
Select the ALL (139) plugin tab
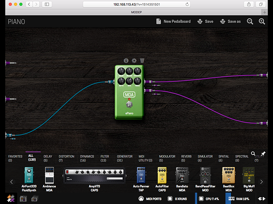click(32, 157)
